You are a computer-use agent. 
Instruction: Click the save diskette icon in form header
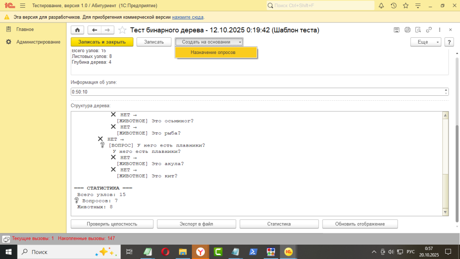(x=396, y=30)
